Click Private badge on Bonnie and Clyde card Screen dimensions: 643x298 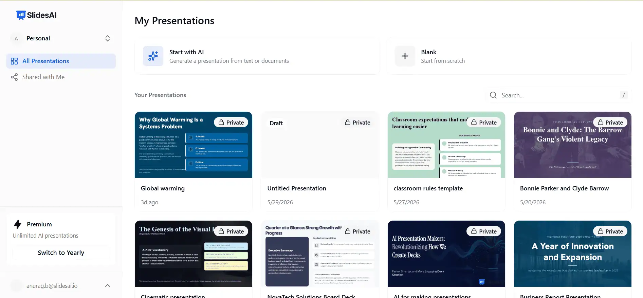tap(610, 123)
